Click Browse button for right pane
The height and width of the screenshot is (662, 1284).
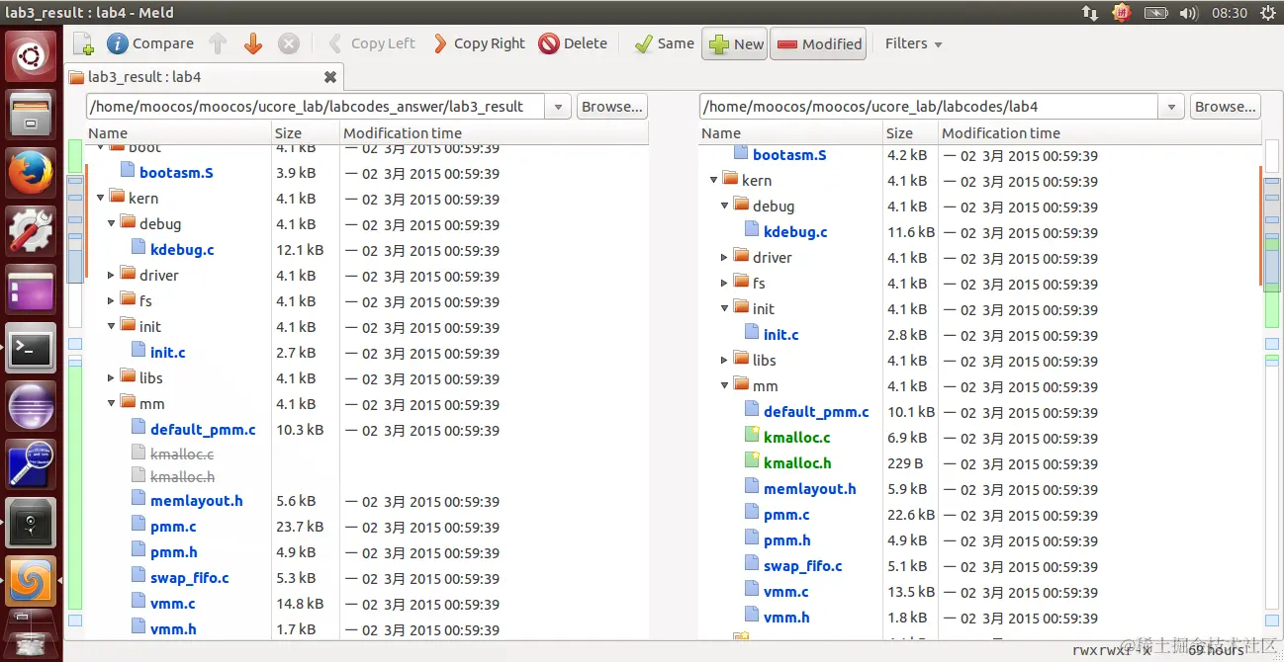pyautogui.click(x=1226, y=107)
